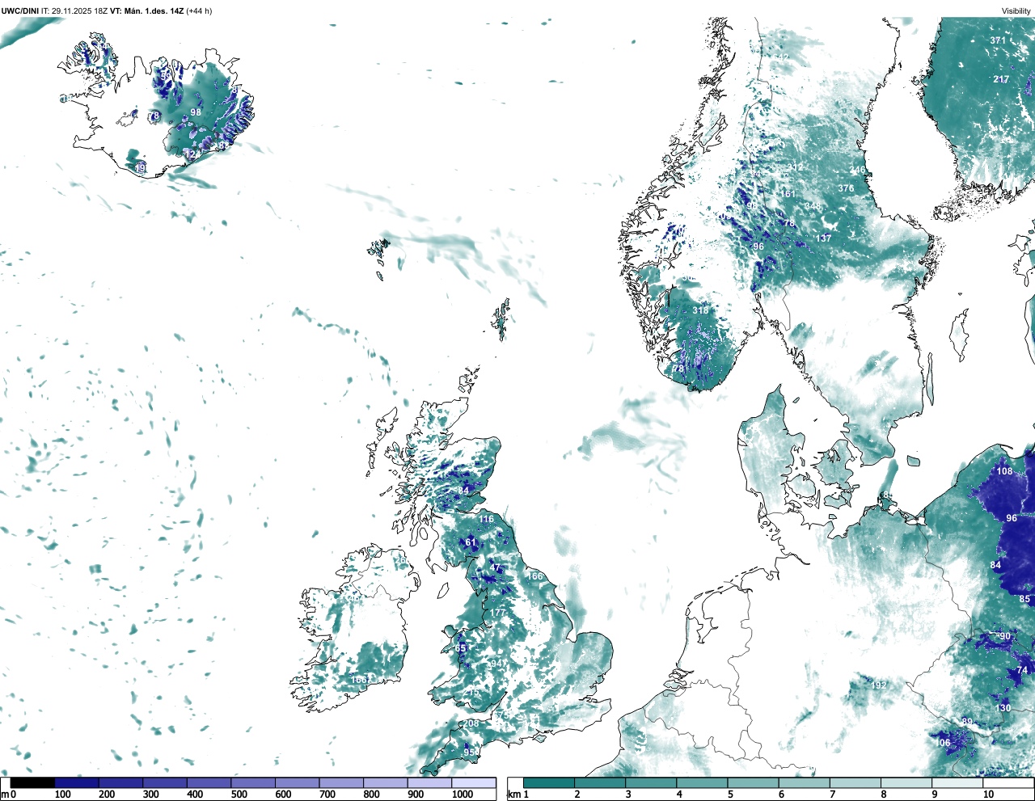Click the '116' value over southern Scotland
The height and width of the screenshot is (801, 1035).
(486, 520)
